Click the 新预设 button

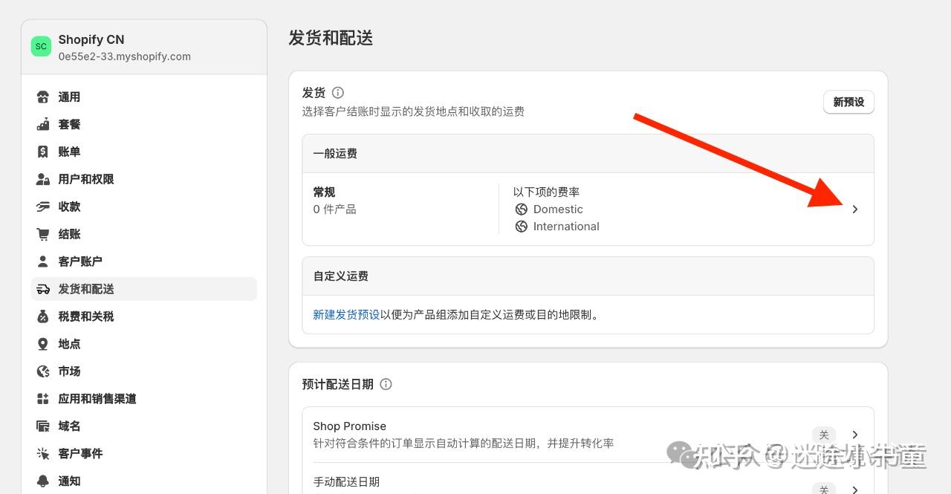pos(848,102)
